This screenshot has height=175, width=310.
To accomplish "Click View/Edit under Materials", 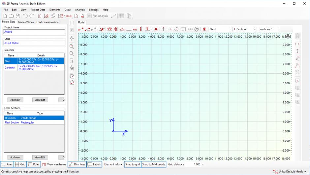I will (x=40, y=100).
